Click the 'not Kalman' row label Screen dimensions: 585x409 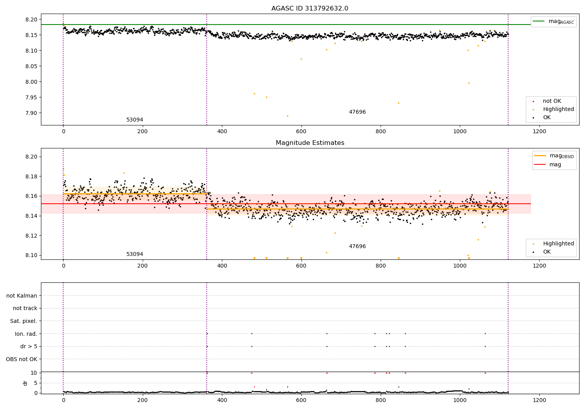(x=22, y=296)
